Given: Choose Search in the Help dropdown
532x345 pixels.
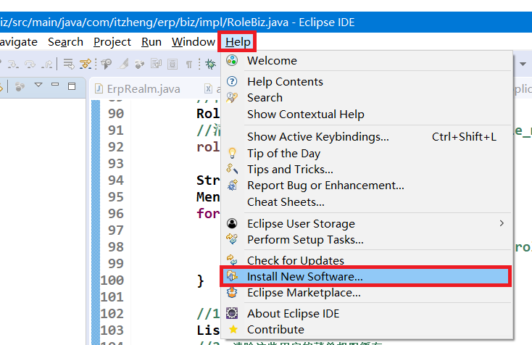Looking at the screenshot, I should pyautogui.click(x=366, y=98).
